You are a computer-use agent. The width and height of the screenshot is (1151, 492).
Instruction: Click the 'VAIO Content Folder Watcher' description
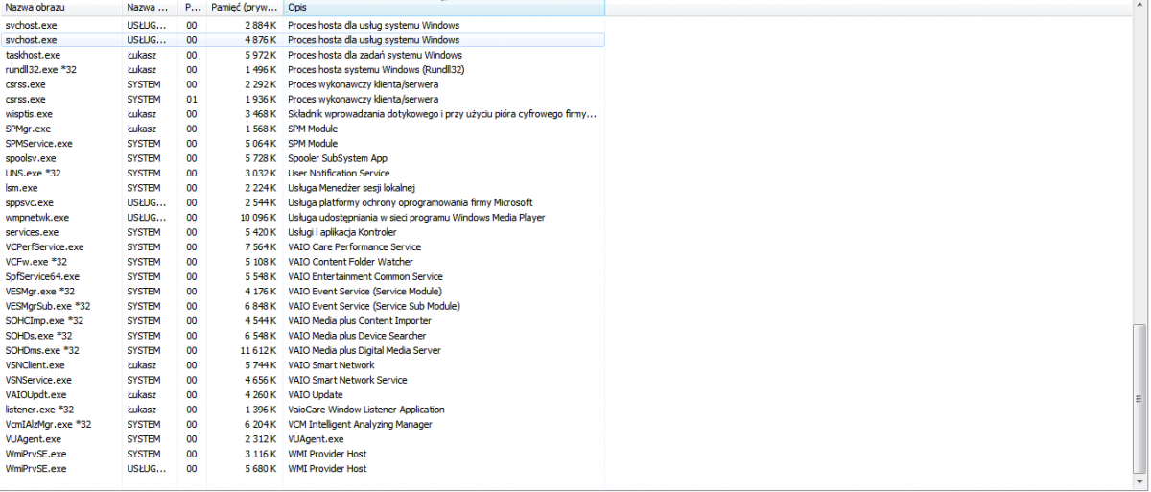[350, 262]
